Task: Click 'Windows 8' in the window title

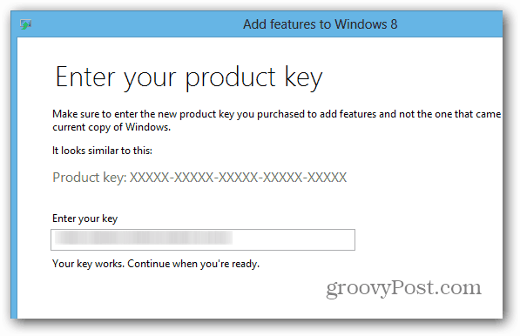Action: [366, 24]
